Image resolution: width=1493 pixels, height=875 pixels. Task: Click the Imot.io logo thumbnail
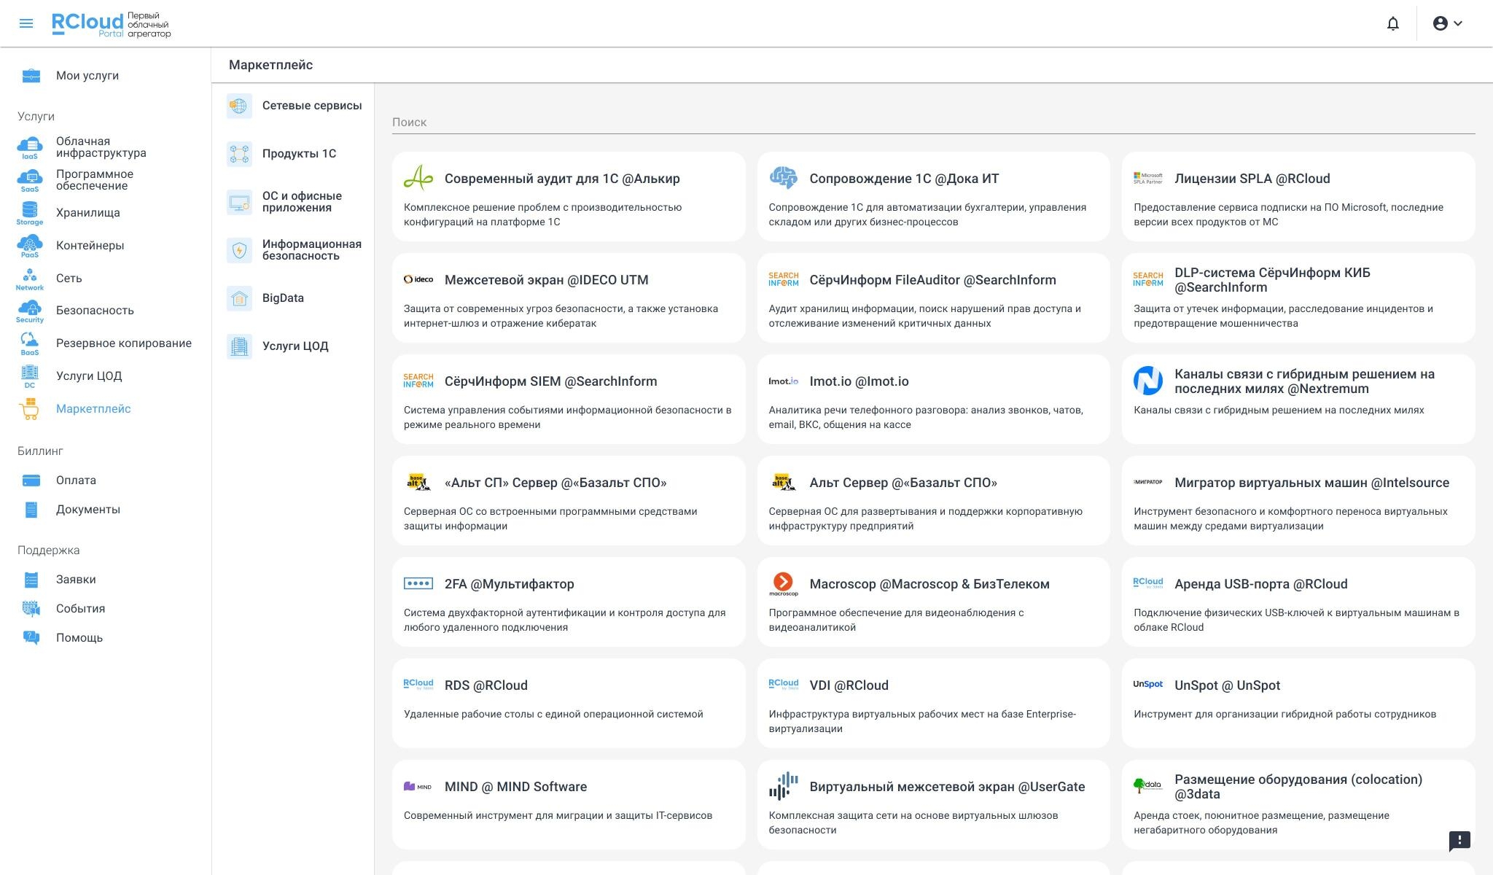(x=784, y=381)
